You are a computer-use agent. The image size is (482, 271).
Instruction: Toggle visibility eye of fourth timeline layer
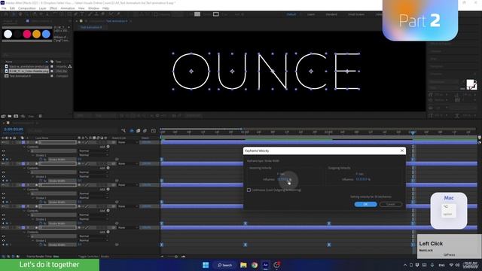[3, 206]
